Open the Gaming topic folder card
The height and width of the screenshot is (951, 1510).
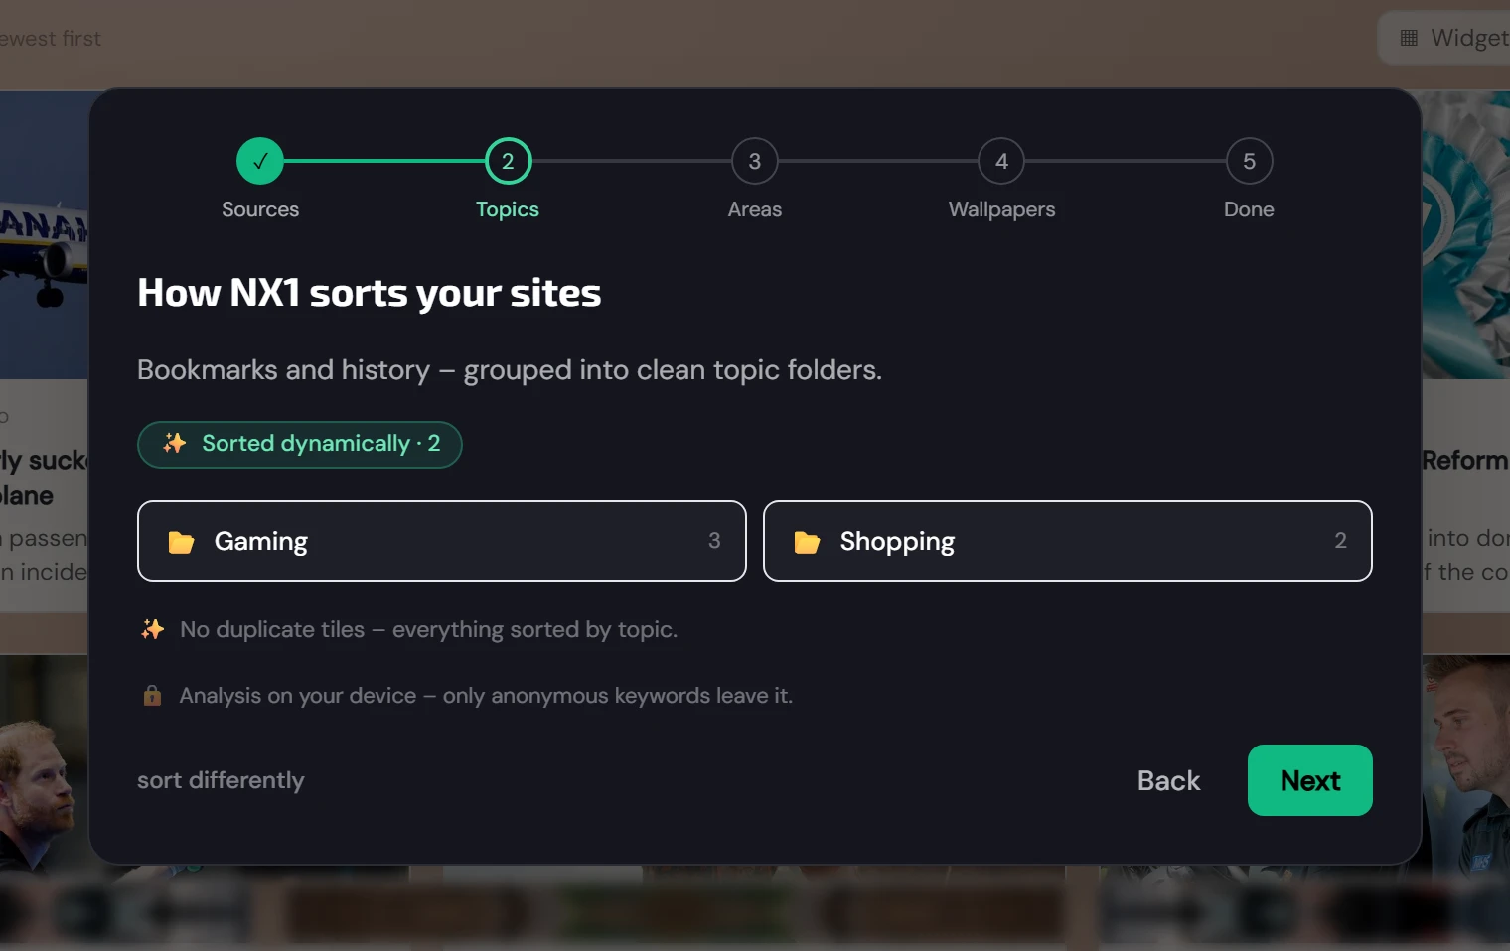click(442, 541)
